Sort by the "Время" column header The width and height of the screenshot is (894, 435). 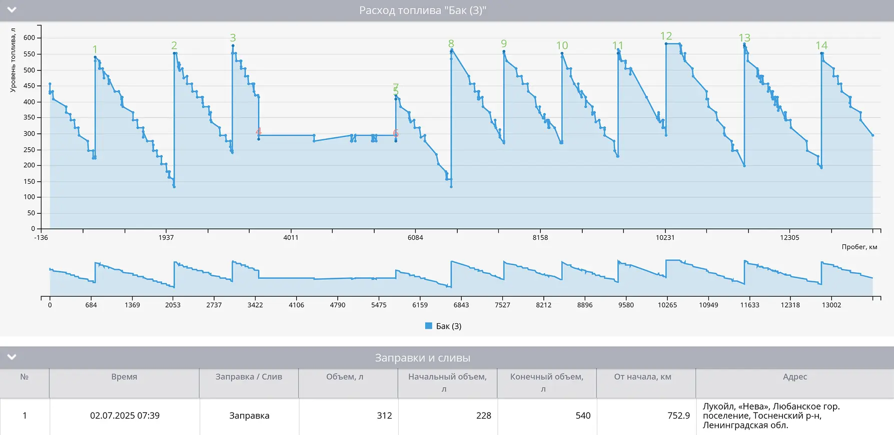click(x=124, y=377)
